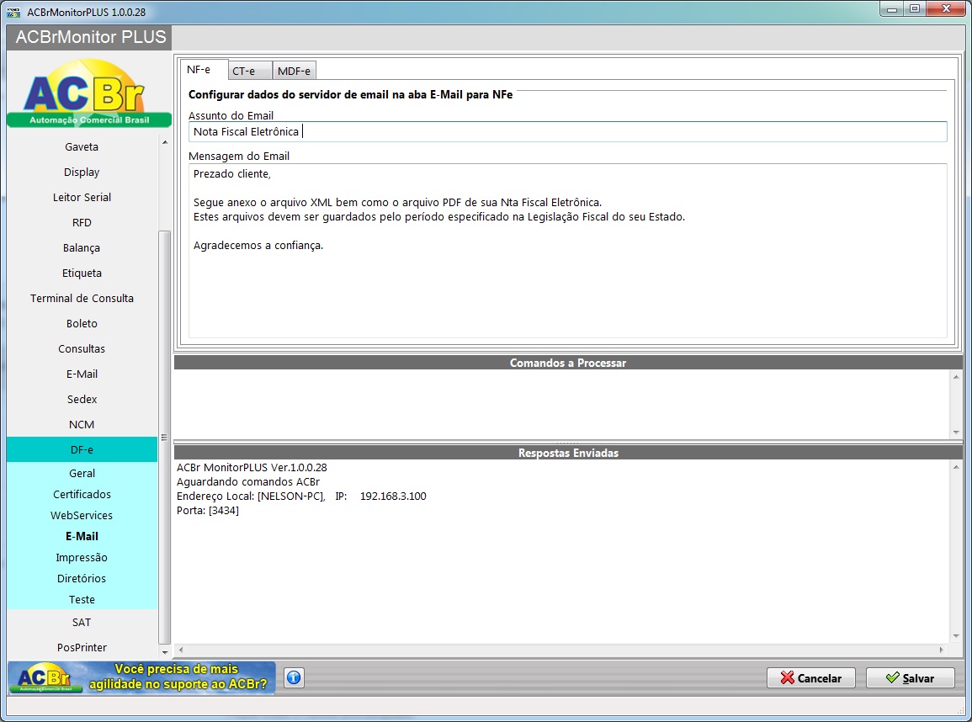Image resolution: width=972 pixels, height=722 pixels.
Task: Select bold E-Mail under DF-e
Action: [x=82, y=537]
